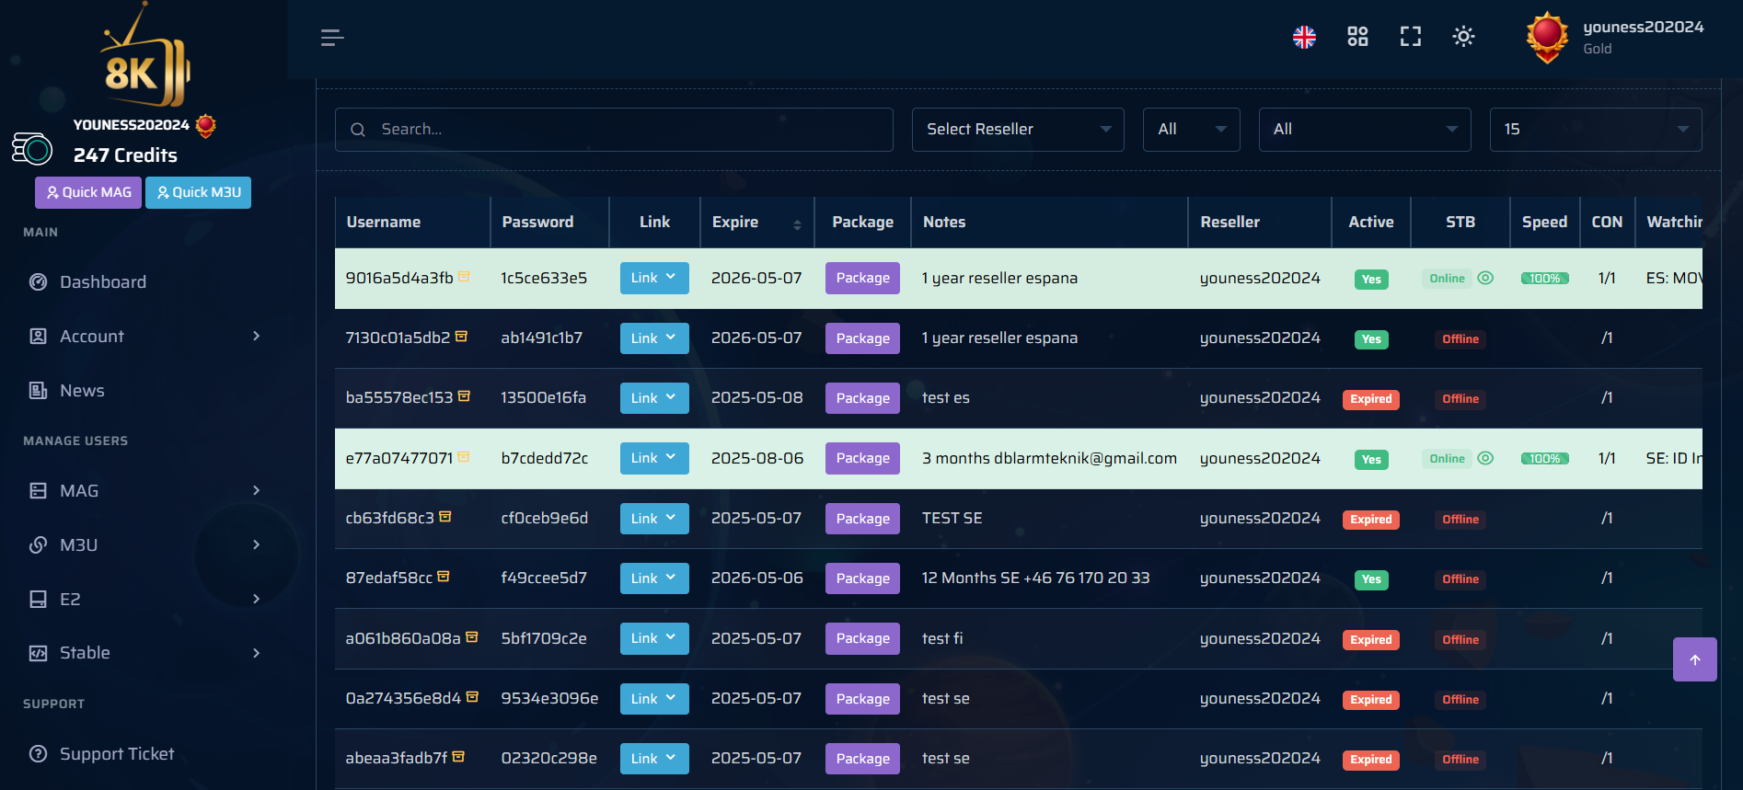This screenshot has height=790, width=1743.
Task: Click the note icon next to ba55578ec153
Action: click(x=464, y=396)
